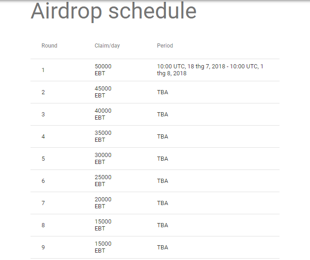The height and width of the screenshot is (260, 310).
Task: Click TBA period in round 6 row
Action: (x=163, y=181)
